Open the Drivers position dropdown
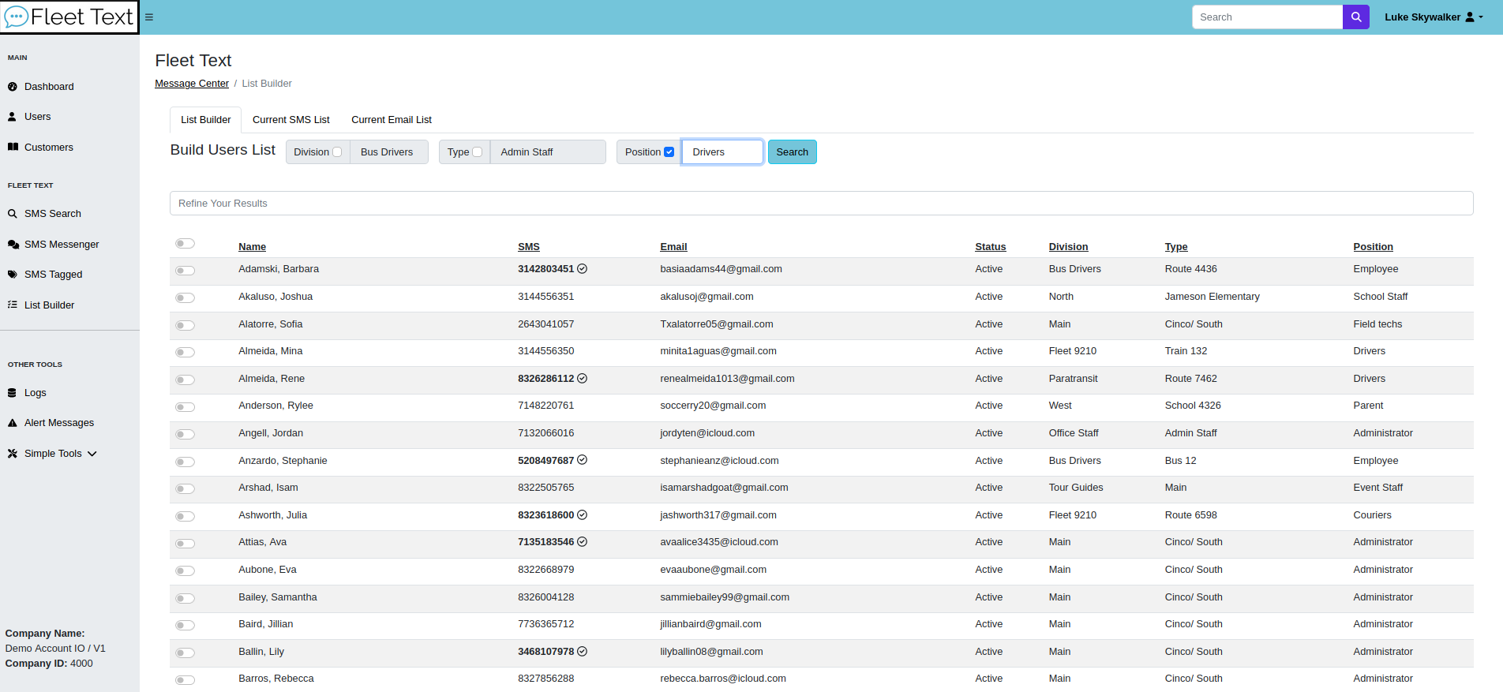Viewport: 1503px width, 692px height. tap(722, 152)
